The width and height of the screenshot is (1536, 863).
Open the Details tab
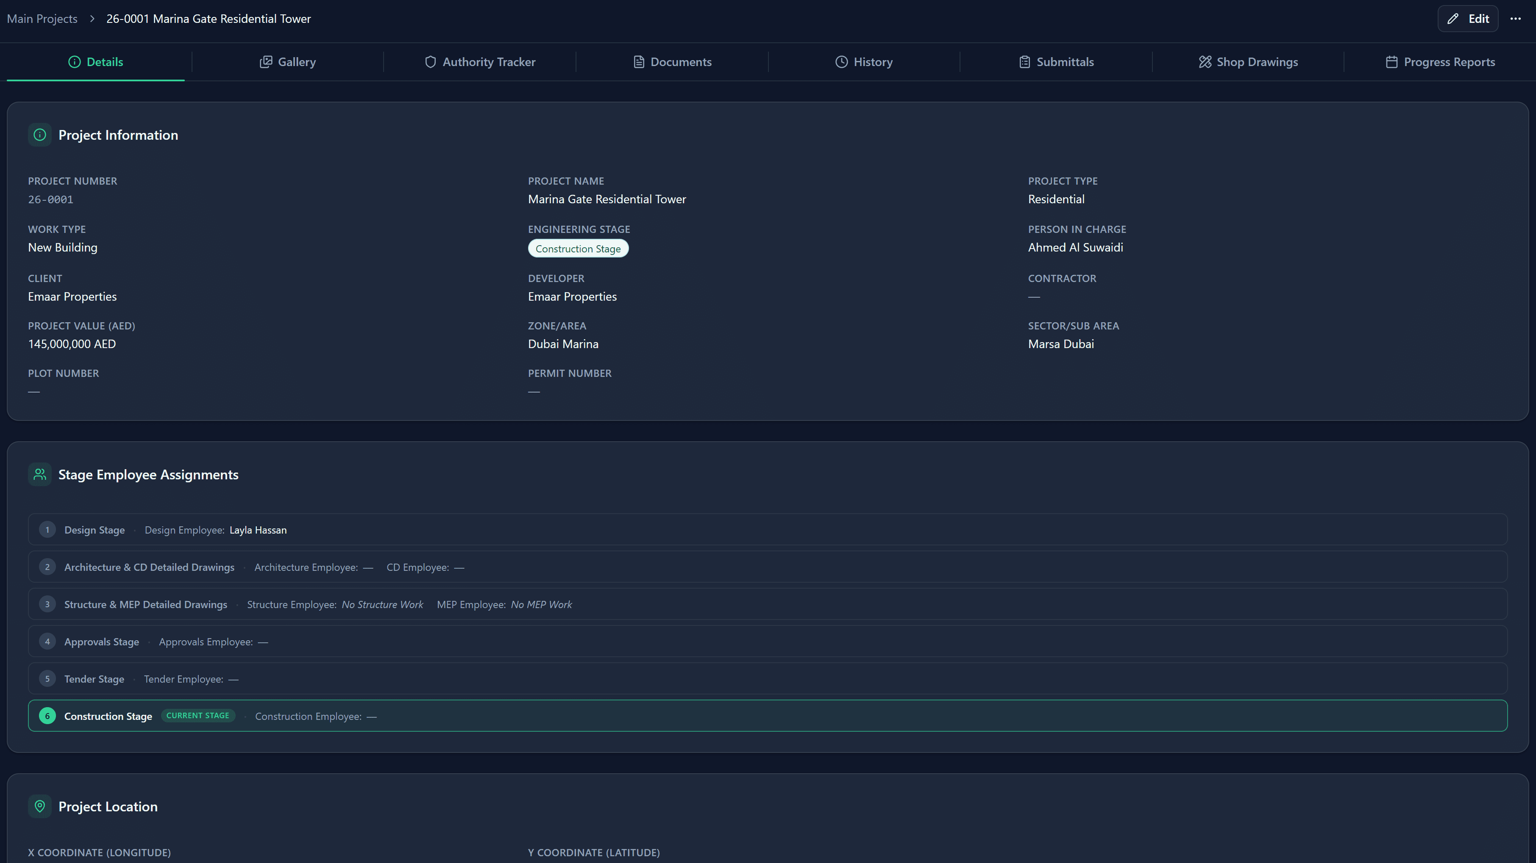coord(95,62)
